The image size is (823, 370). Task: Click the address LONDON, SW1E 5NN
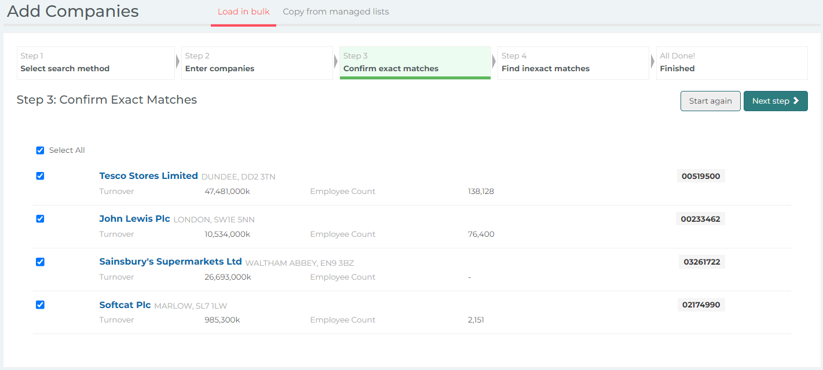214,219
